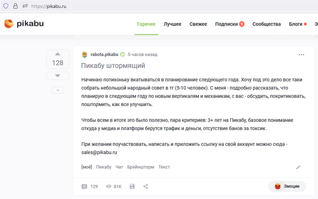The height and width of the screenshot is (199, 318).
Task: Go to the pikabu home logo
Action: pyautogui.click(x=24, y=24)
